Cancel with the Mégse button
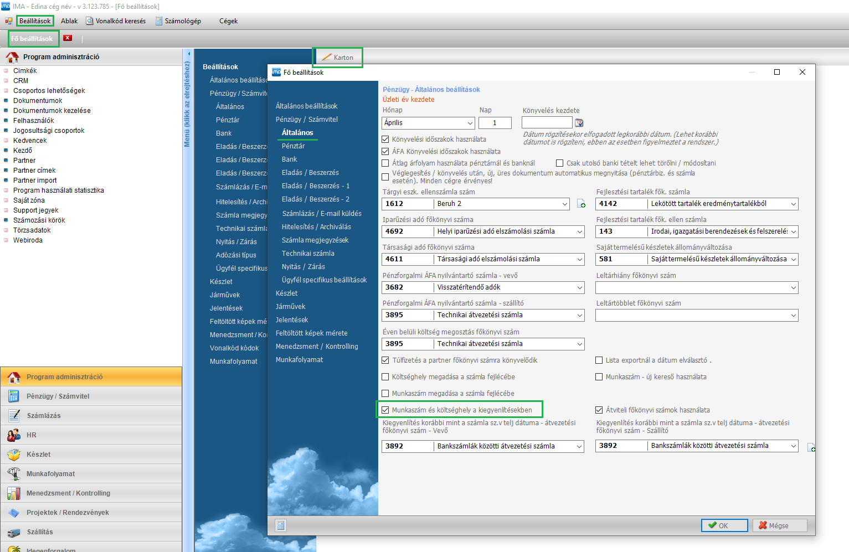The width and height of the screenshot is (849, 552). (779, 525)
